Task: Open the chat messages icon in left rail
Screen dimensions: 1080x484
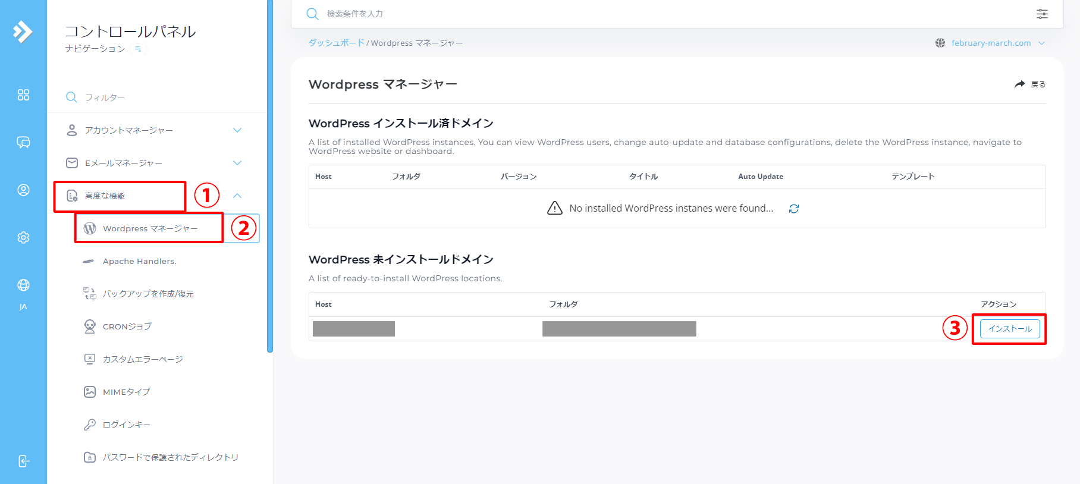Action: (x=23, y=143)
